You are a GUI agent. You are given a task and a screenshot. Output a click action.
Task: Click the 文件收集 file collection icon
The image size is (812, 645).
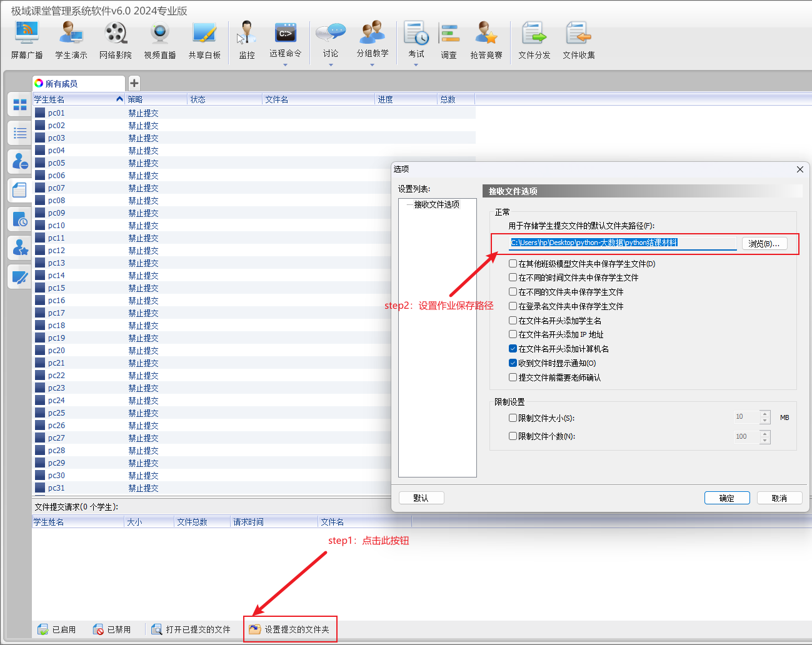[x=578, y=40]
